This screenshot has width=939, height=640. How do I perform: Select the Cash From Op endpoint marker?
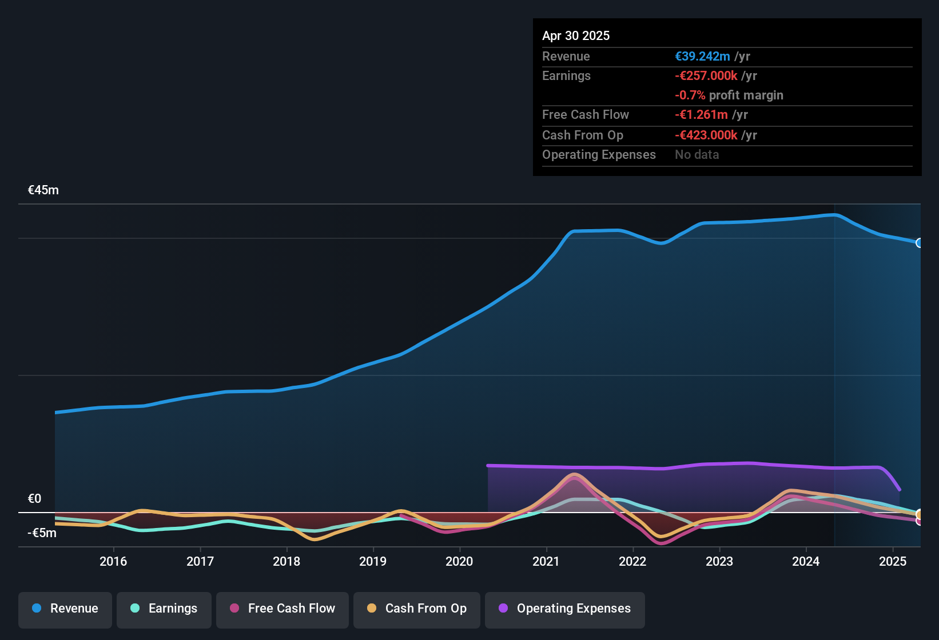(918, 513)
